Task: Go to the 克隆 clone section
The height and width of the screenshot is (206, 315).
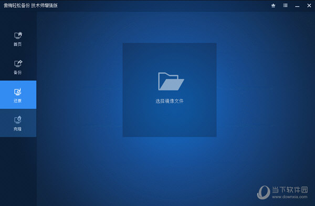Action: pos(18,123)
